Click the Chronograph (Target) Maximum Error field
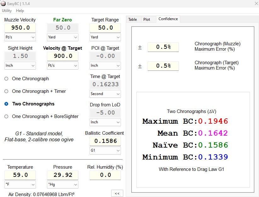Image resolution: width=259 pixels, height=197 pixels. 163,66
